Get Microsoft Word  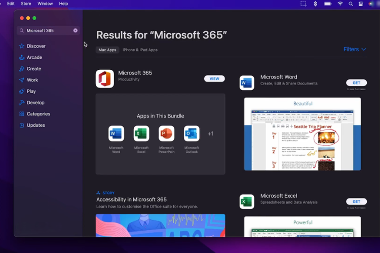[x=356, y=83]
